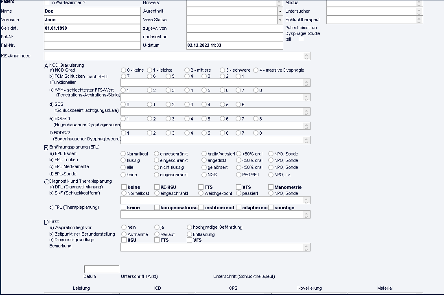Screen dimensions: 444x295
Task: Choose 'breiig/passiert' for EPL-Essen
Action: (x=204, y=154)
